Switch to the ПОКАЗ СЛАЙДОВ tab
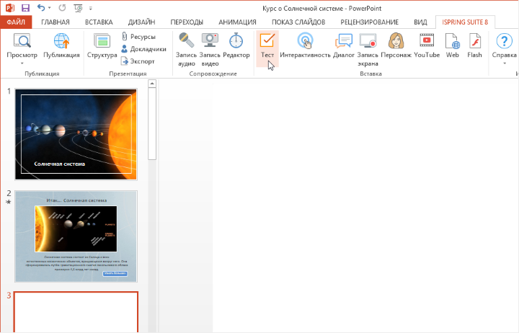The image size is (519, 333). [298, 22]
